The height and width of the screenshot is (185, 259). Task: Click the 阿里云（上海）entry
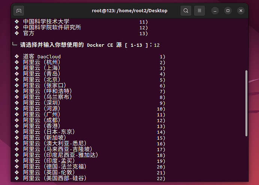[42, 68]
